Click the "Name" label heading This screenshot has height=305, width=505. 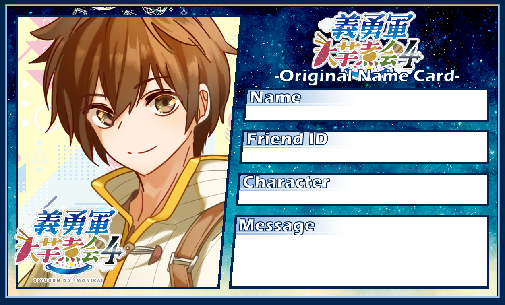275,97
